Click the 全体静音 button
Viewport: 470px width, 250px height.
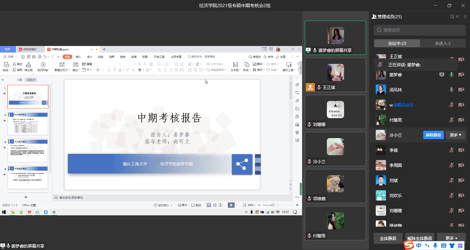point(388,238)
